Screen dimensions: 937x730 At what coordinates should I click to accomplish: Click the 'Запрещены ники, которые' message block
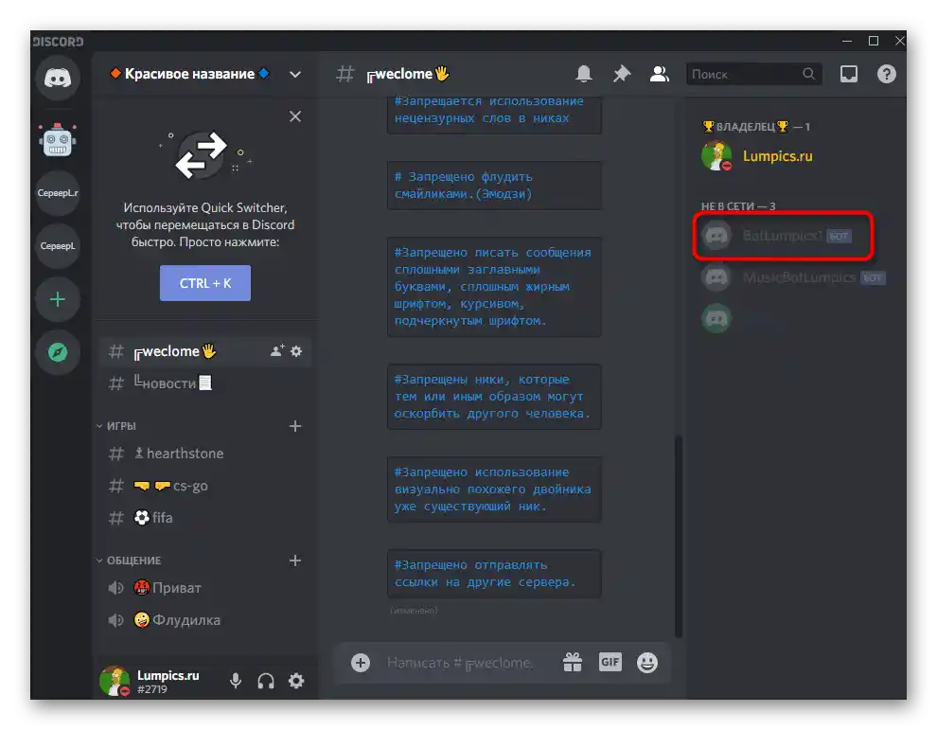[494, 397]
